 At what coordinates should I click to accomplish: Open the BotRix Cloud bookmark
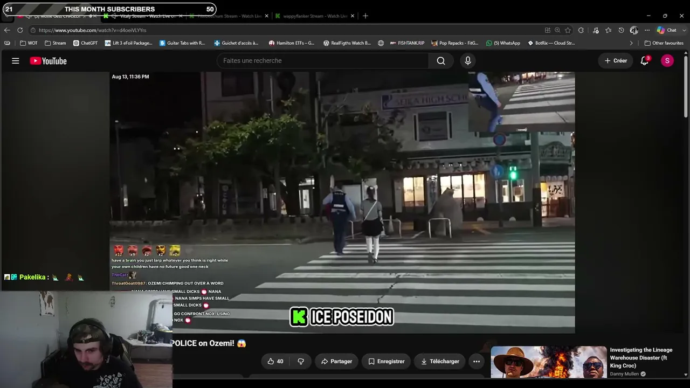click(x=551, y=43)
